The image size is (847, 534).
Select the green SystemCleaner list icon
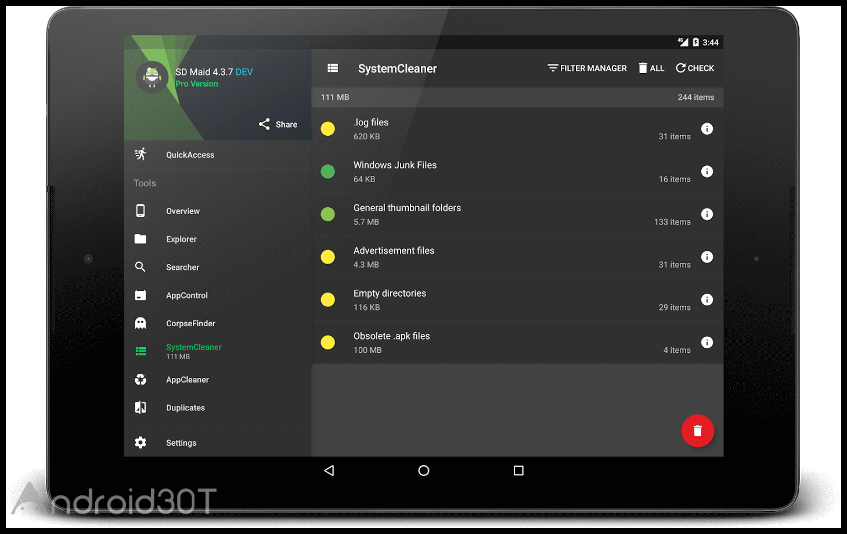point(140,351)
